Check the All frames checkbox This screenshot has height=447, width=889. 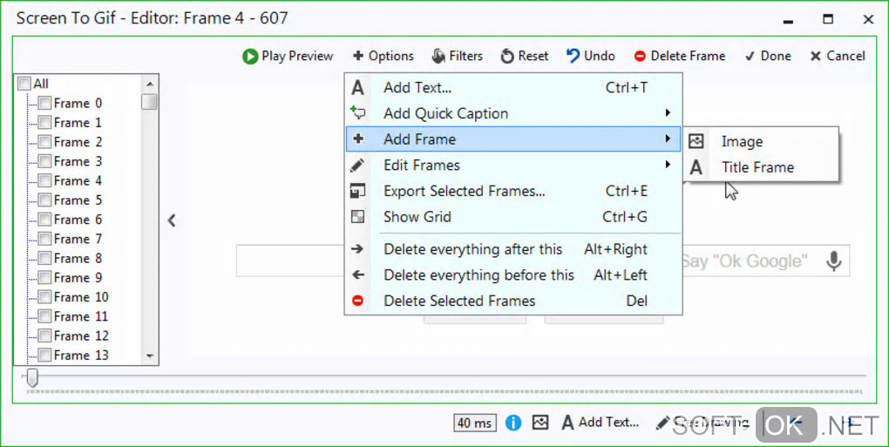[x=24, y=84]
